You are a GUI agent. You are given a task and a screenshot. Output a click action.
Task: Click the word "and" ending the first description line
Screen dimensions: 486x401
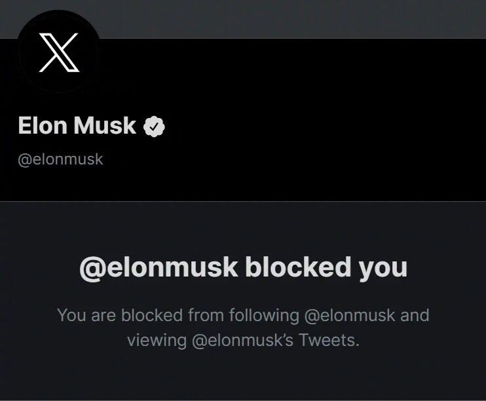pos(415,315)
